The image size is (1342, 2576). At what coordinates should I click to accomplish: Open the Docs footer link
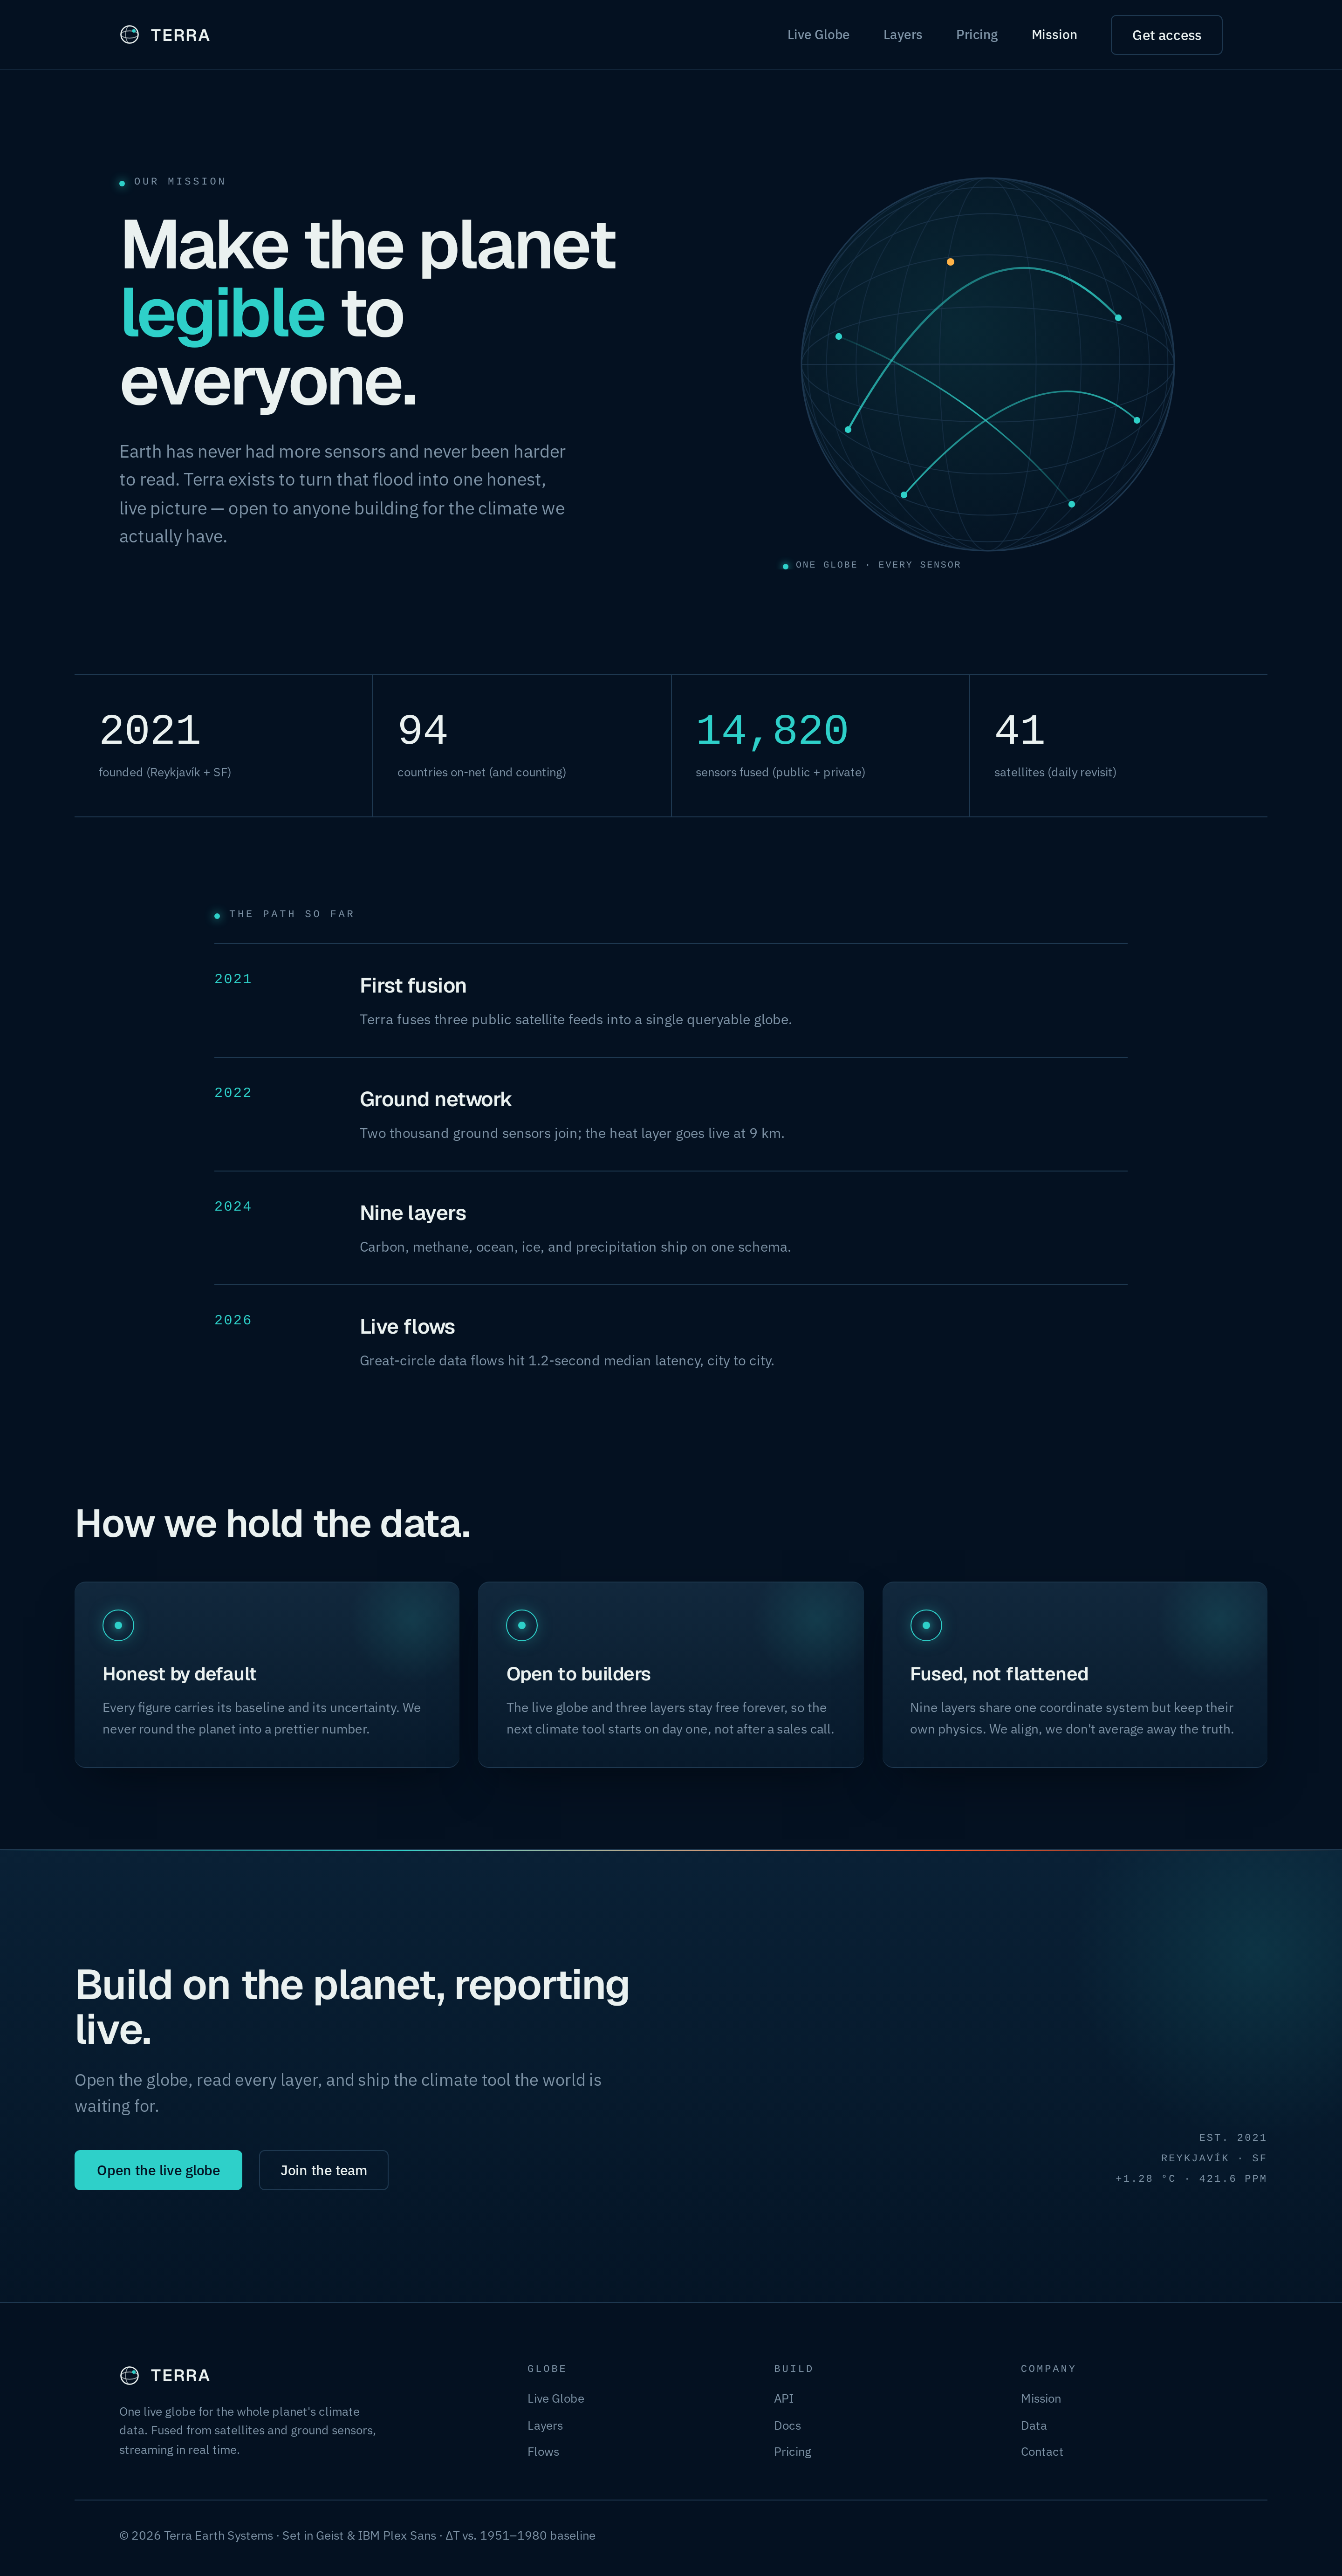(x=787, y=2425)
